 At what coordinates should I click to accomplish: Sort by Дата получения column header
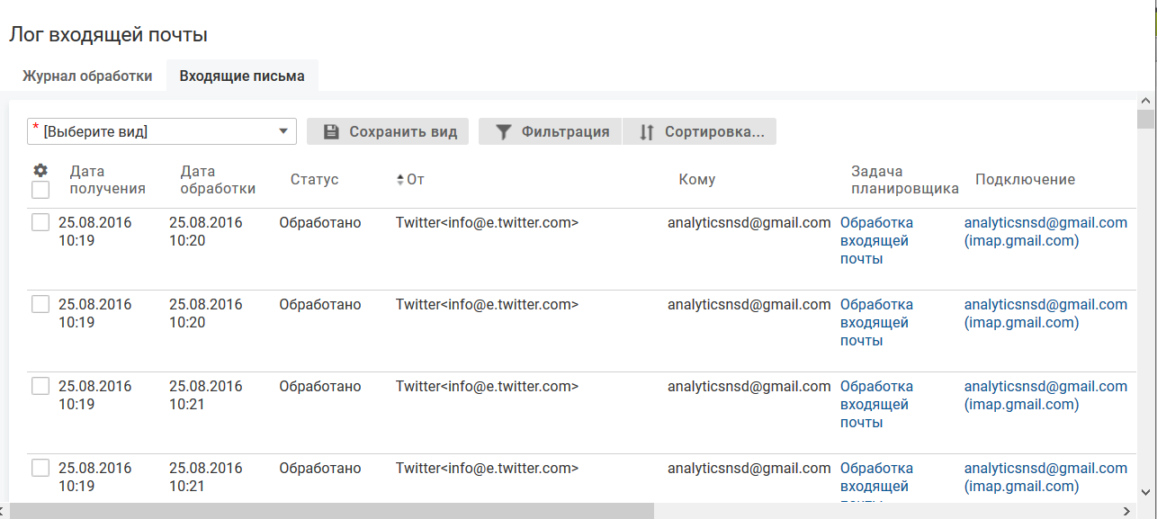click(x=107, y=180)
